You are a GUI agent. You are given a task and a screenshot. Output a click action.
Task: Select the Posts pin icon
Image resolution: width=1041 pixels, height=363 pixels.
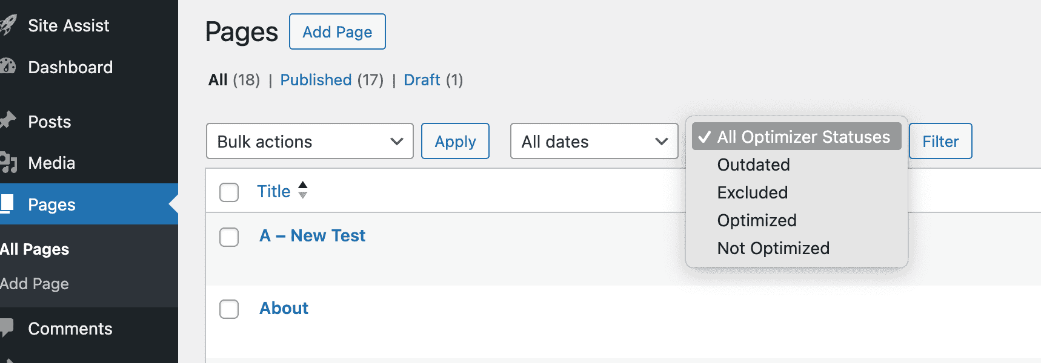(x=8, y=121)
